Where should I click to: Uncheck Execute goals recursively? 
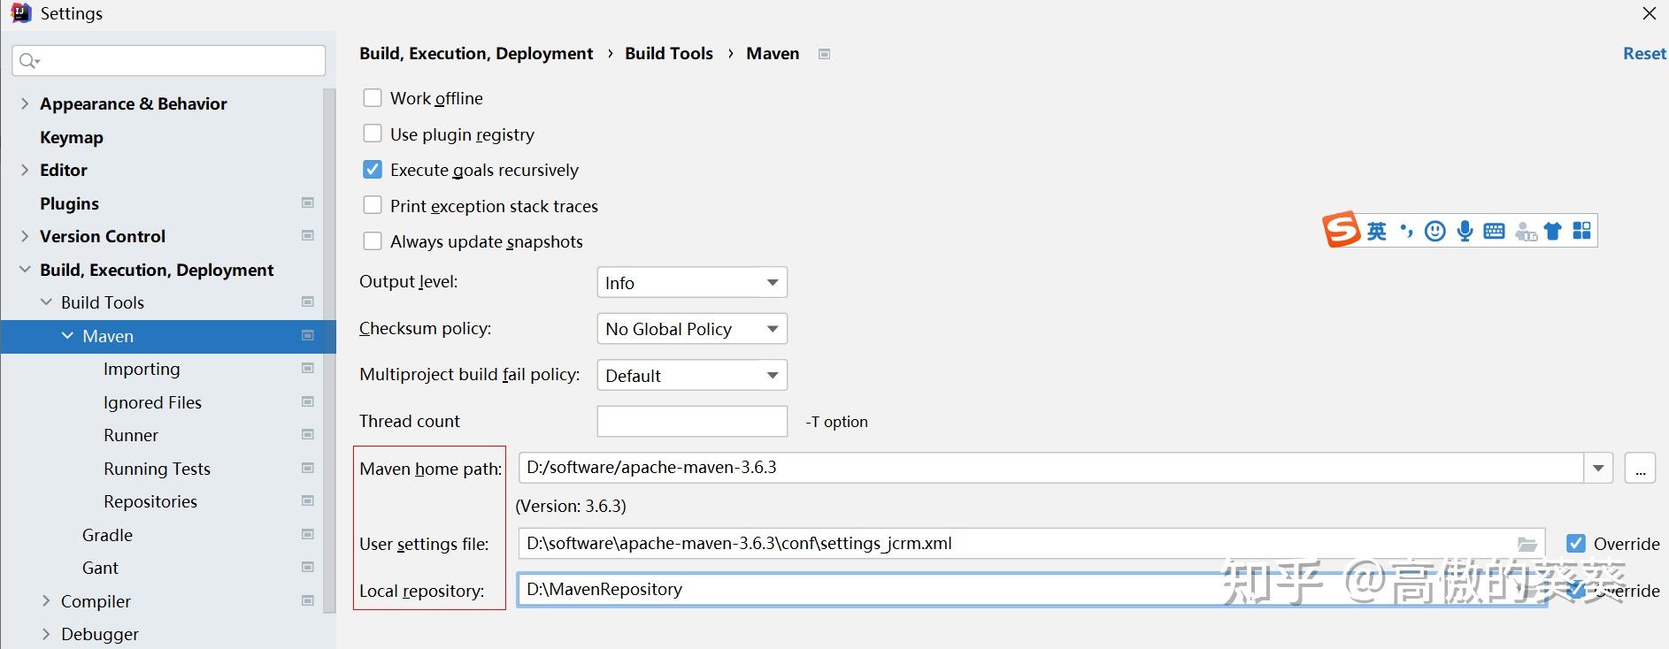(x=373, y=170)
